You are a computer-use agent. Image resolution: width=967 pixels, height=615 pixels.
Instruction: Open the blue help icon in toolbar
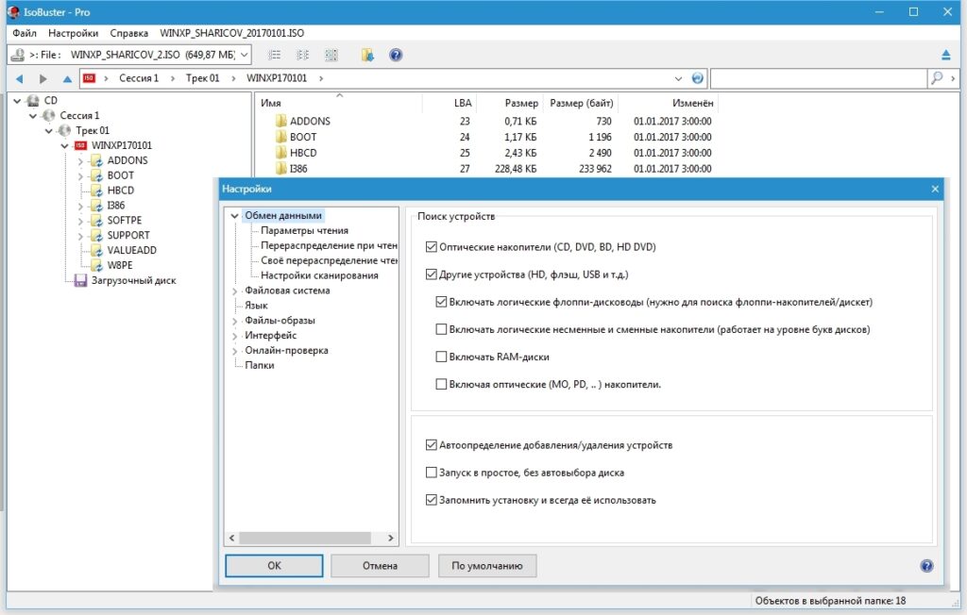point(396,56)
